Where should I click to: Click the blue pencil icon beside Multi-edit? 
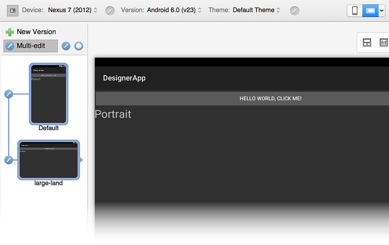pos(66,46)
